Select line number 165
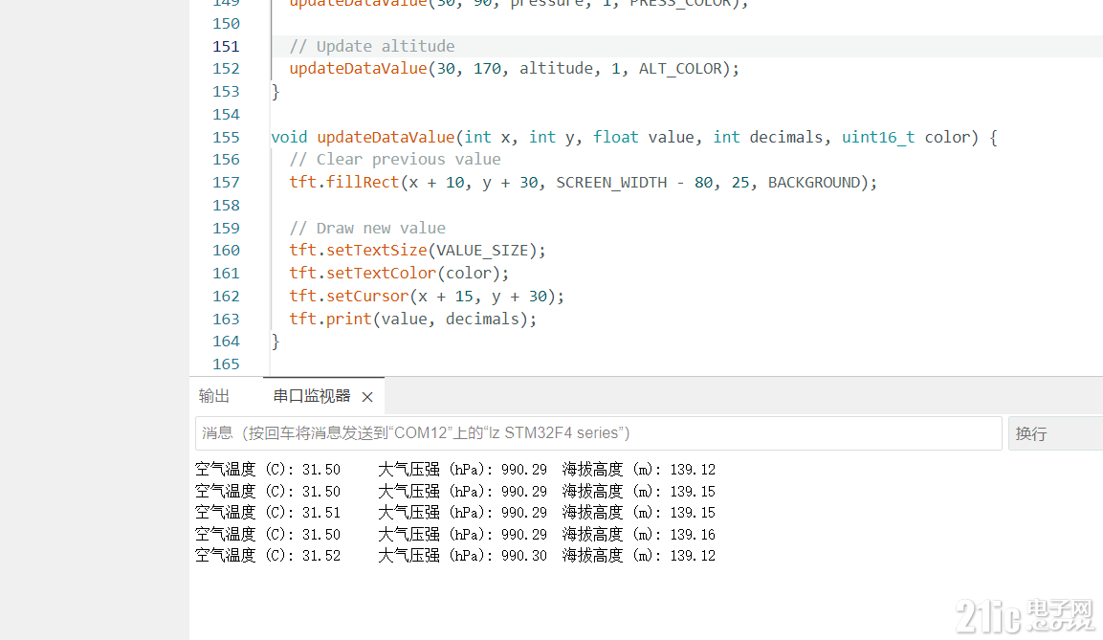Screen dimensions: 1103x640 tap(226, 364)
